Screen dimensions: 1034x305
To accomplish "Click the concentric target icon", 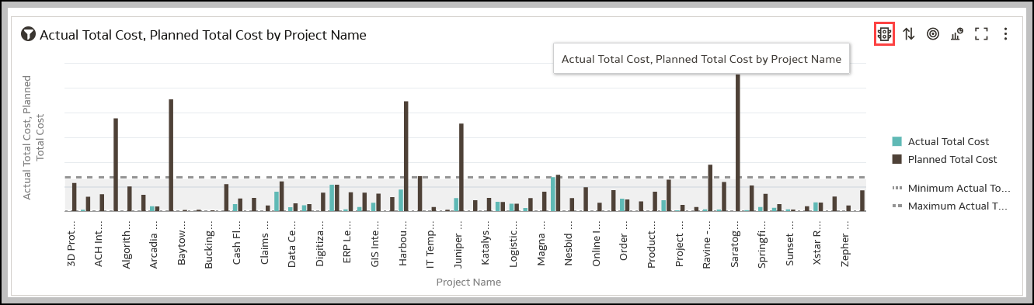I will tap(933, 34).
